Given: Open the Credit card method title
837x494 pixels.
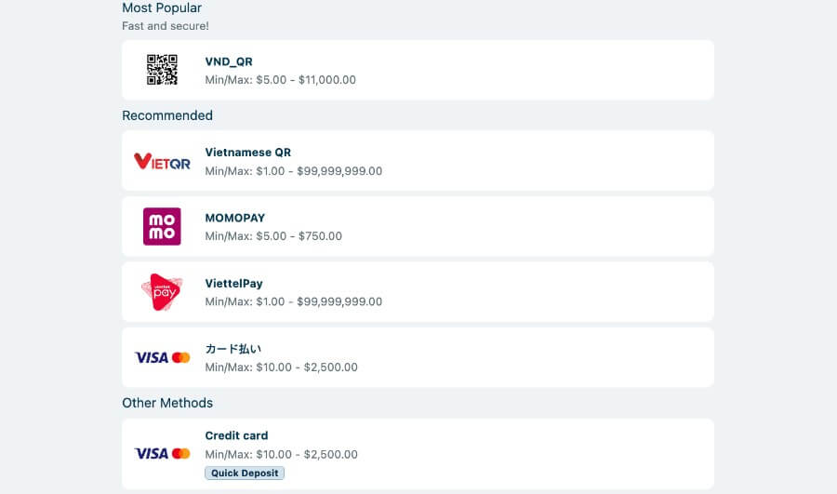Looking at the screenshot, I should click(236, 435).
